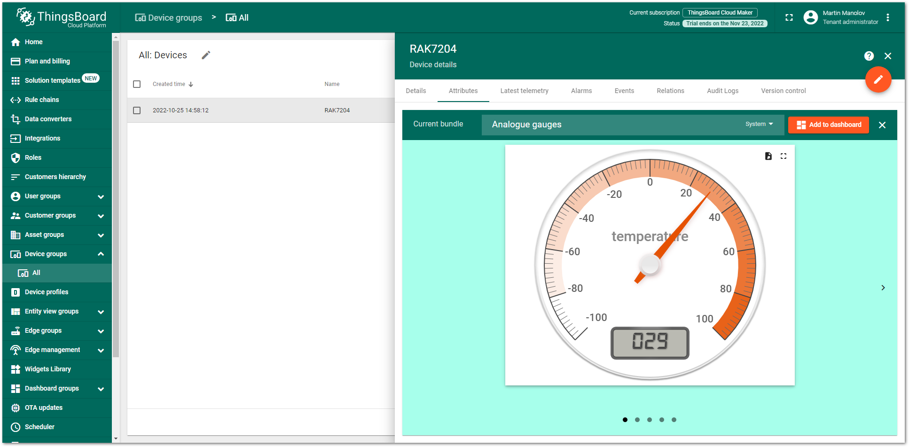Check the RAK7204 row checkbox
This screenshot has height=447, width=909.
pyautogui.click(x=137, y=110)
